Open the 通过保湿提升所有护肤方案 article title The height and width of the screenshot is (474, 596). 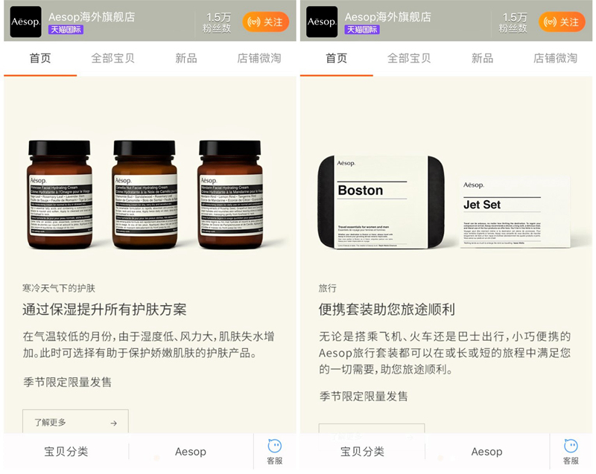[104, 310]
